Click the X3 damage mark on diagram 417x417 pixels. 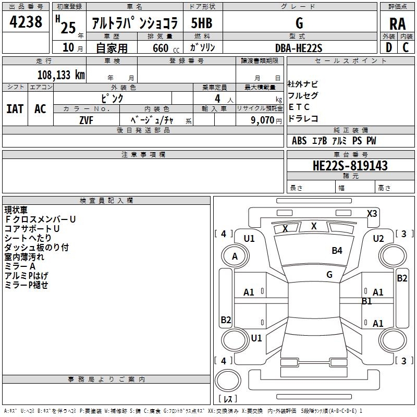[x=372, y=213]
